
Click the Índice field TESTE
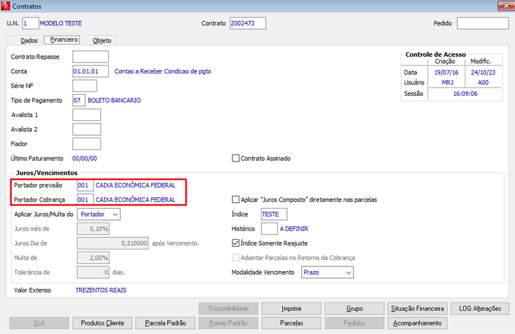tap(274, 214)
